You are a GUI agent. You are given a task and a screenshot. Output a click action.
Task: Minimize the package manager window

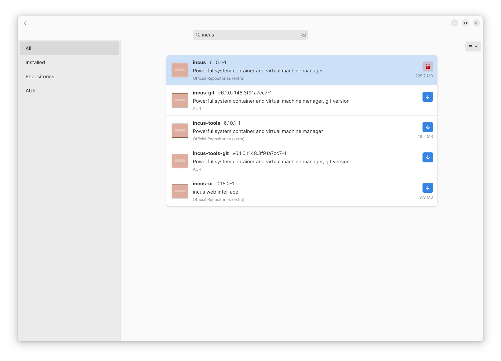pos(455,23)
